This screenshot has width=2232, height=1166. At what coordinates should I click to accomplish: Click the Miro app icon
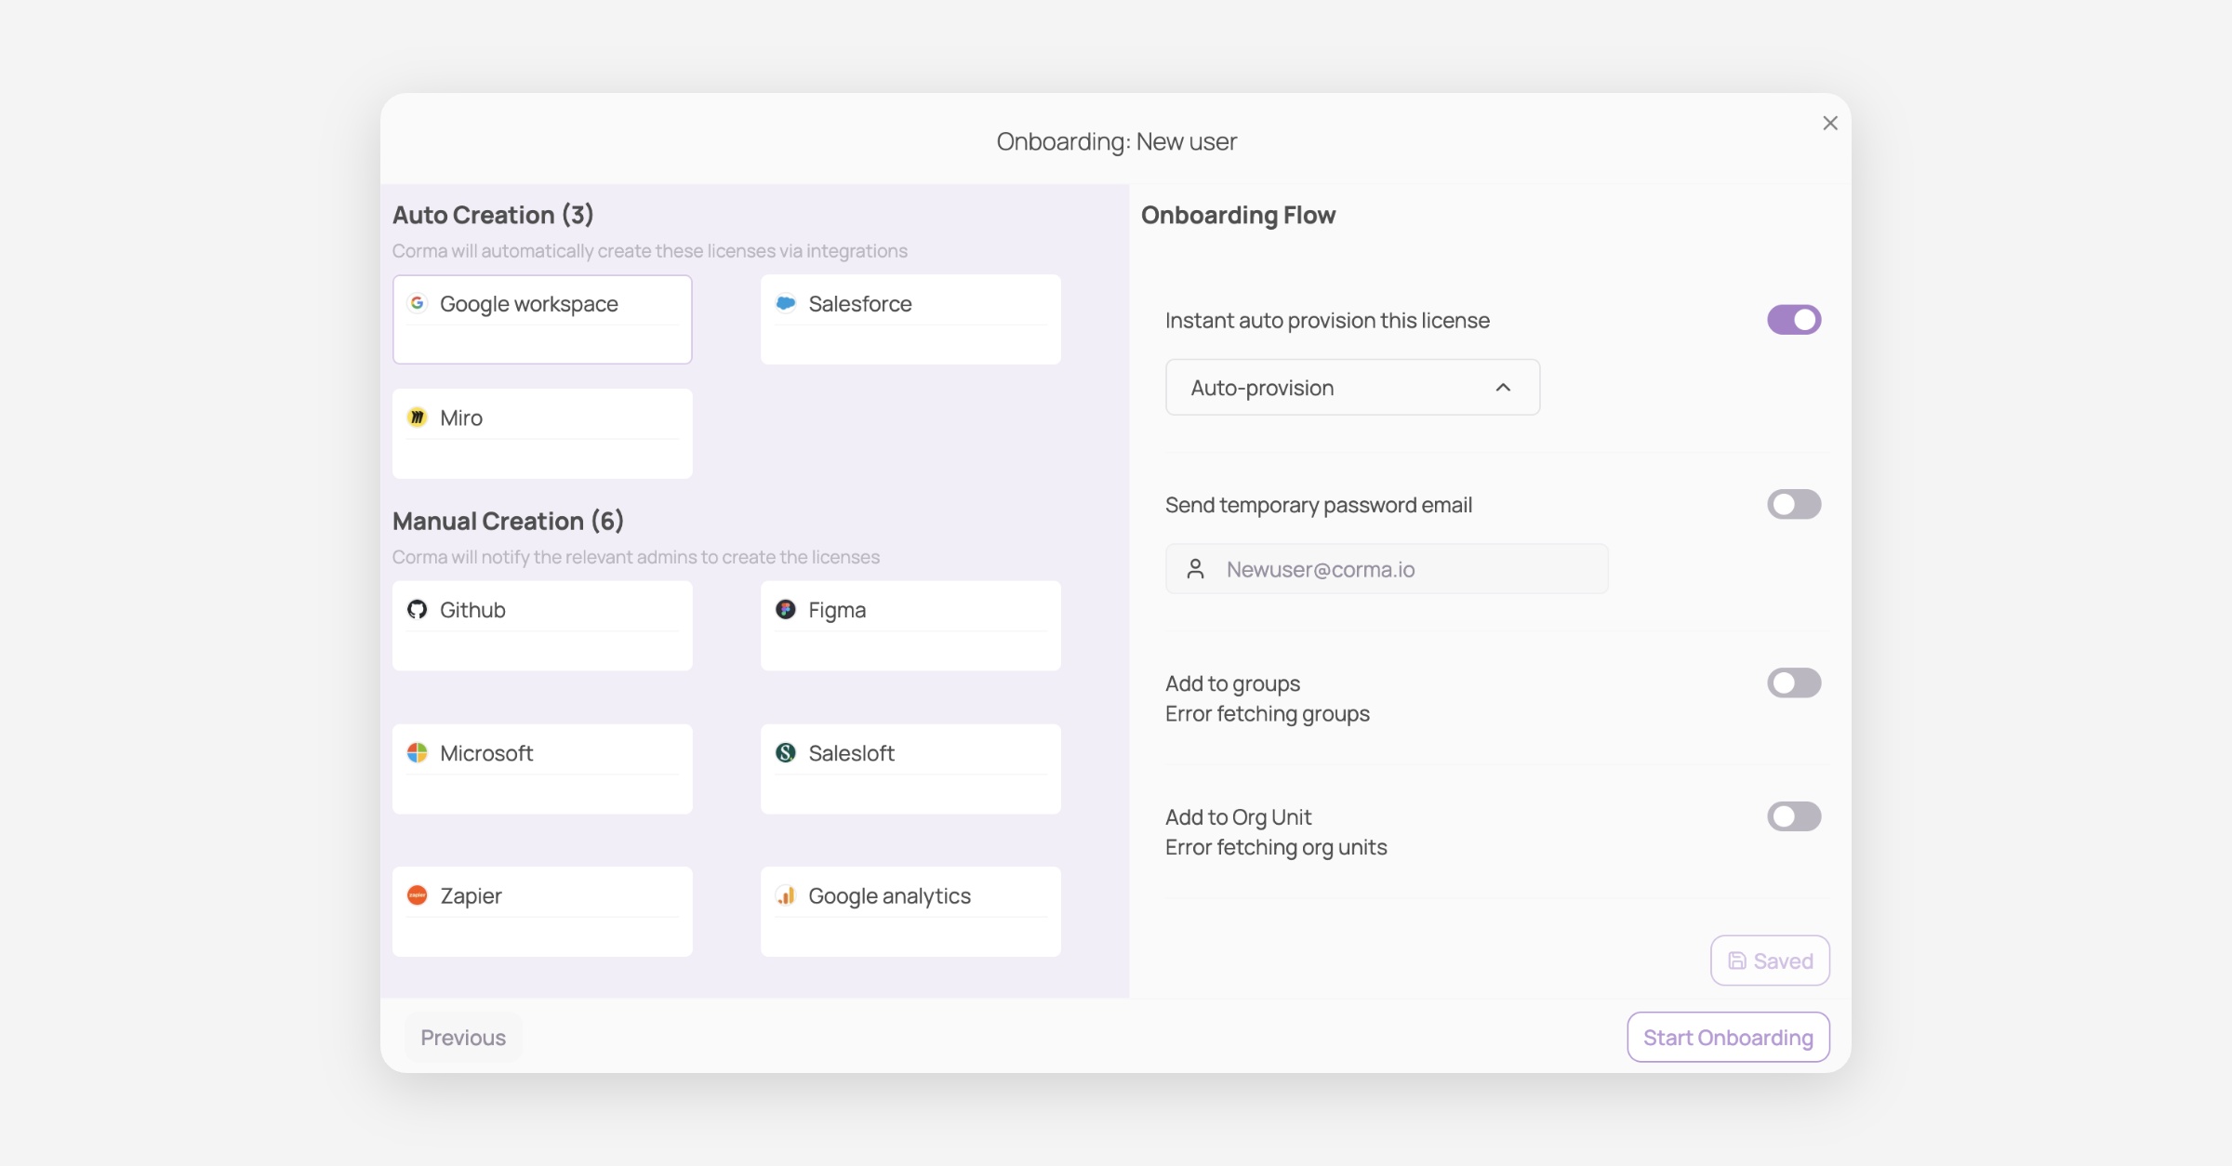pyautogui.click(x=418, y=417)
